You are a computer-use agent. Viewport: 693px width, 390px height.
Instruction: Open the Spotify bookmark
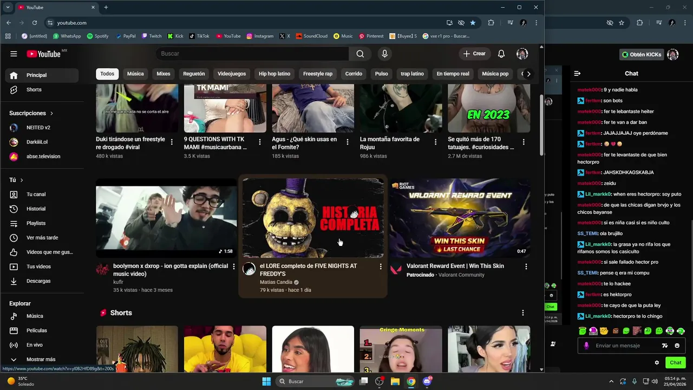pos(97,36)
